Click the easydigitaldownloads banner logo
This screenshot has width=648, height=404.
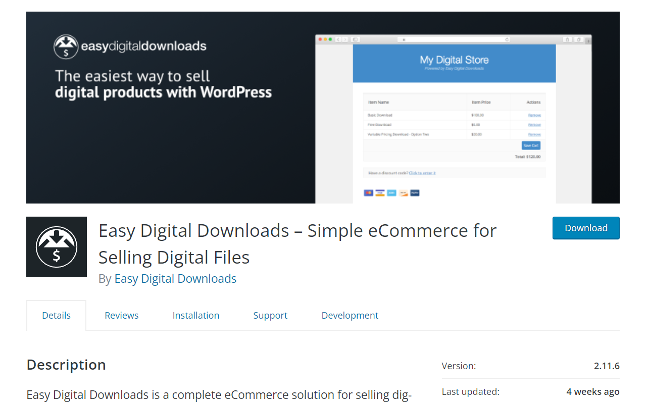[130, 46]
